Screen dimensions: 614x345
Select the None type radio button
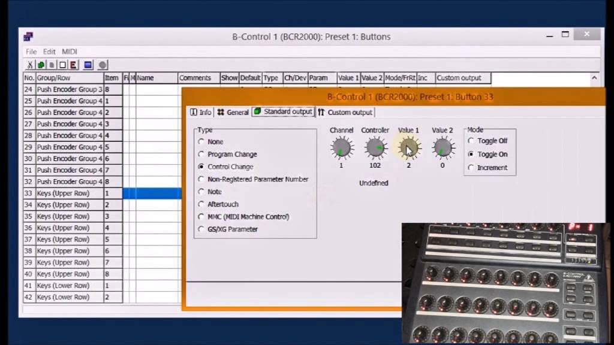201,141
